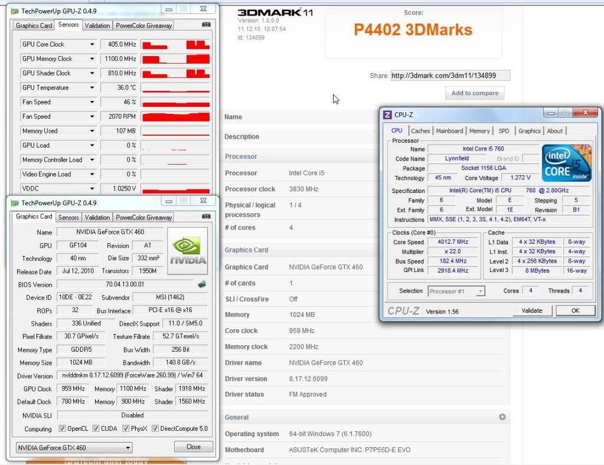
Task: Open the GPU Temperature sensor dropdown
Action: point(92,88)
